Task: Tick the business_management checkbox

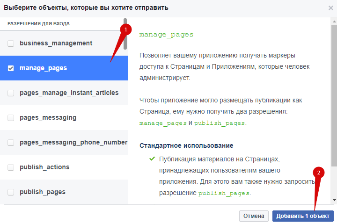Action: point(11,43)
